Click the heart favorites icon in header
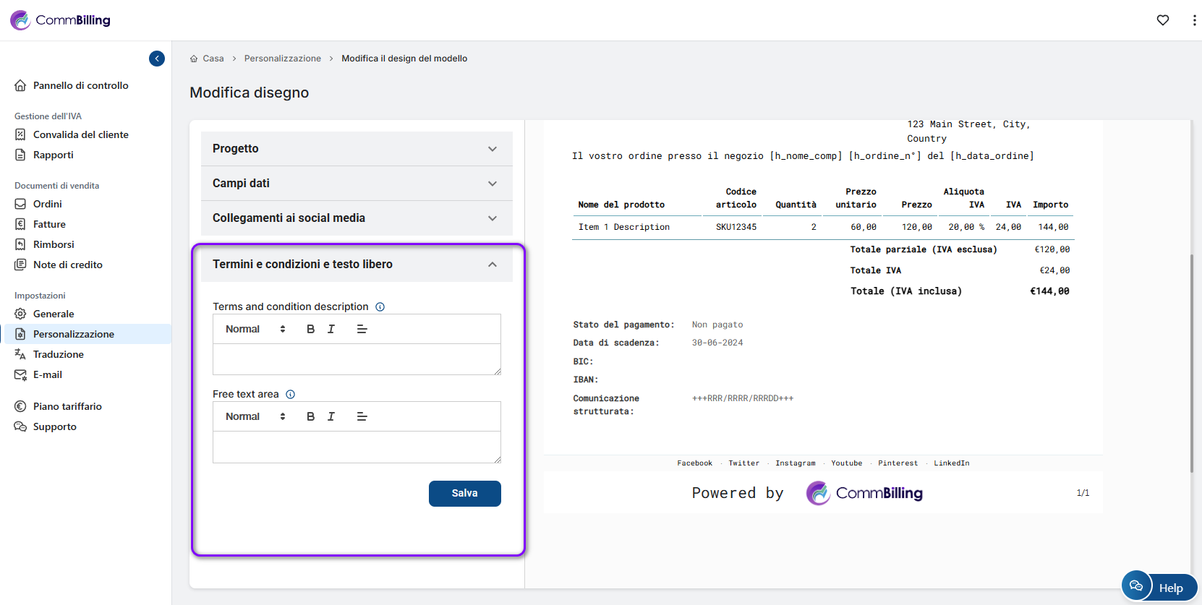The height and width of the screenshot is (605, 1202). click(1162, 20)
